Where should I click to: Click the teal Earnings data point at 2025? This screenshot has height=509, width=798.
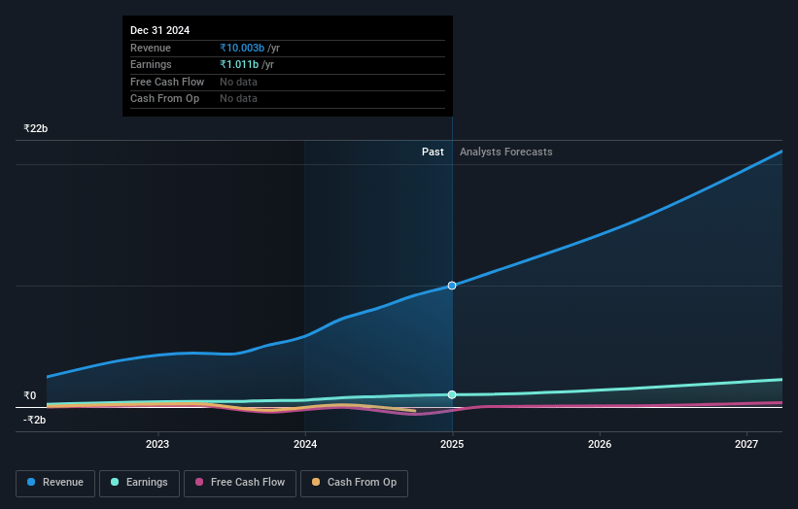(452, 394)
